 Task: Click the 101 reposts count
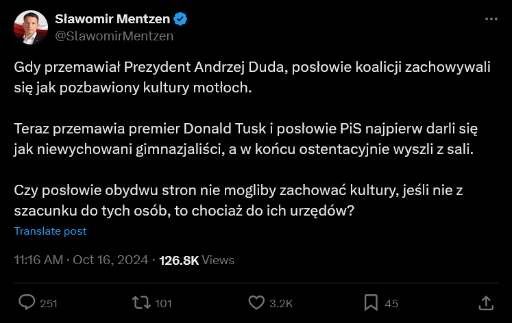coord(163,303)
